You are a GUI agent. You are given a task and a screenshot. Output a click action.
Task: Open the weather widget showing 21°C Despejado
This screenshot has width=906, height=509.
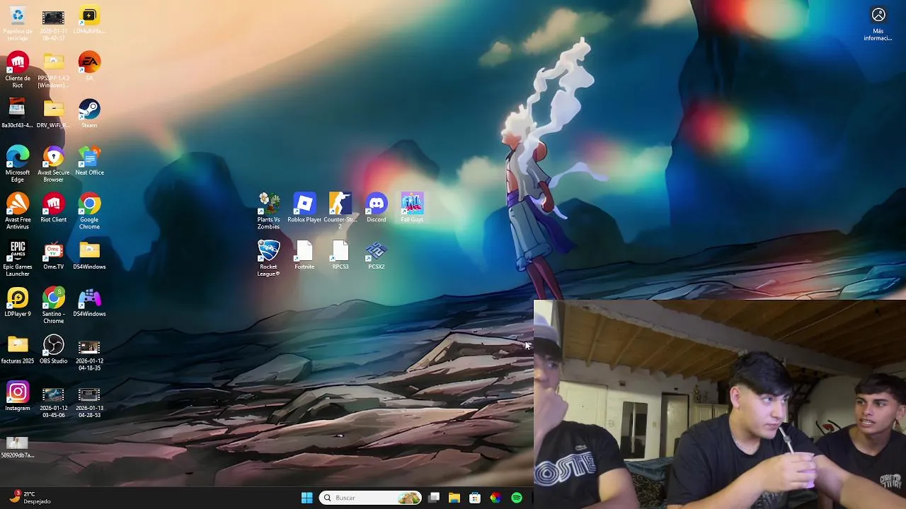tap(28, 498)
